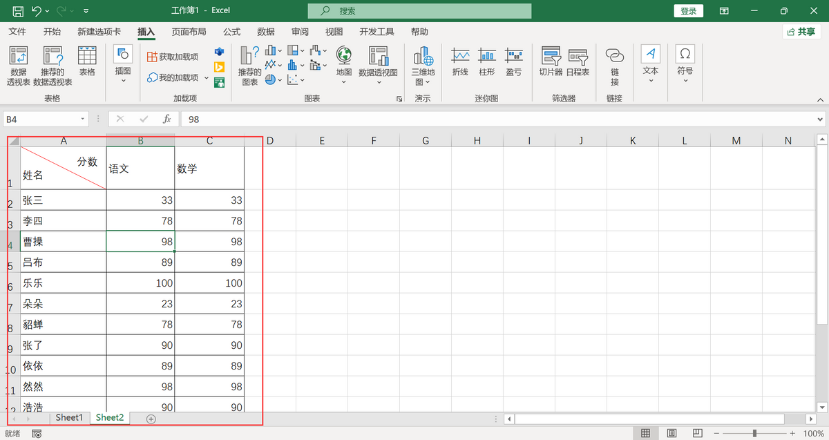Insert a PivotTable (数据透视表)
The width and height of the screenshot is (829, 440).
tap(18, 66)
